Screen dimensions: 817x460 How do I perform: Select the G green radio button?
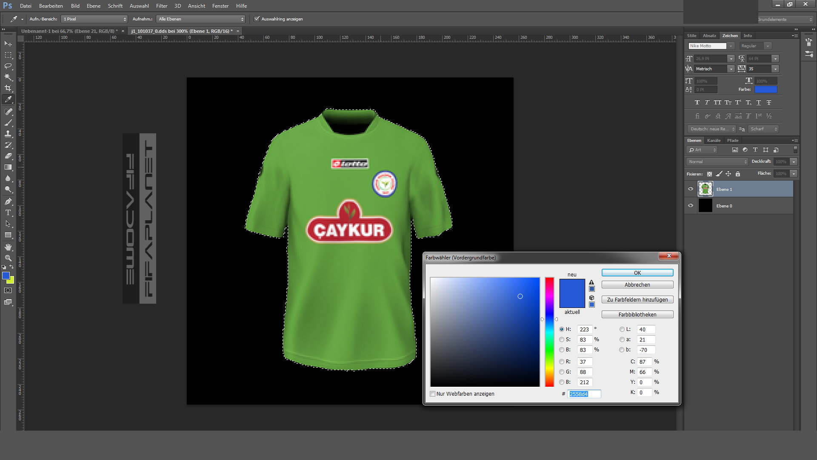tap(562, 372)
